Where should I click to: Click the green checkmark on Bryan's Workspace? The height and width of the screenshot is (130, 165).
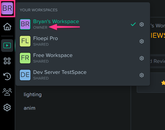[x=133, y=24]
